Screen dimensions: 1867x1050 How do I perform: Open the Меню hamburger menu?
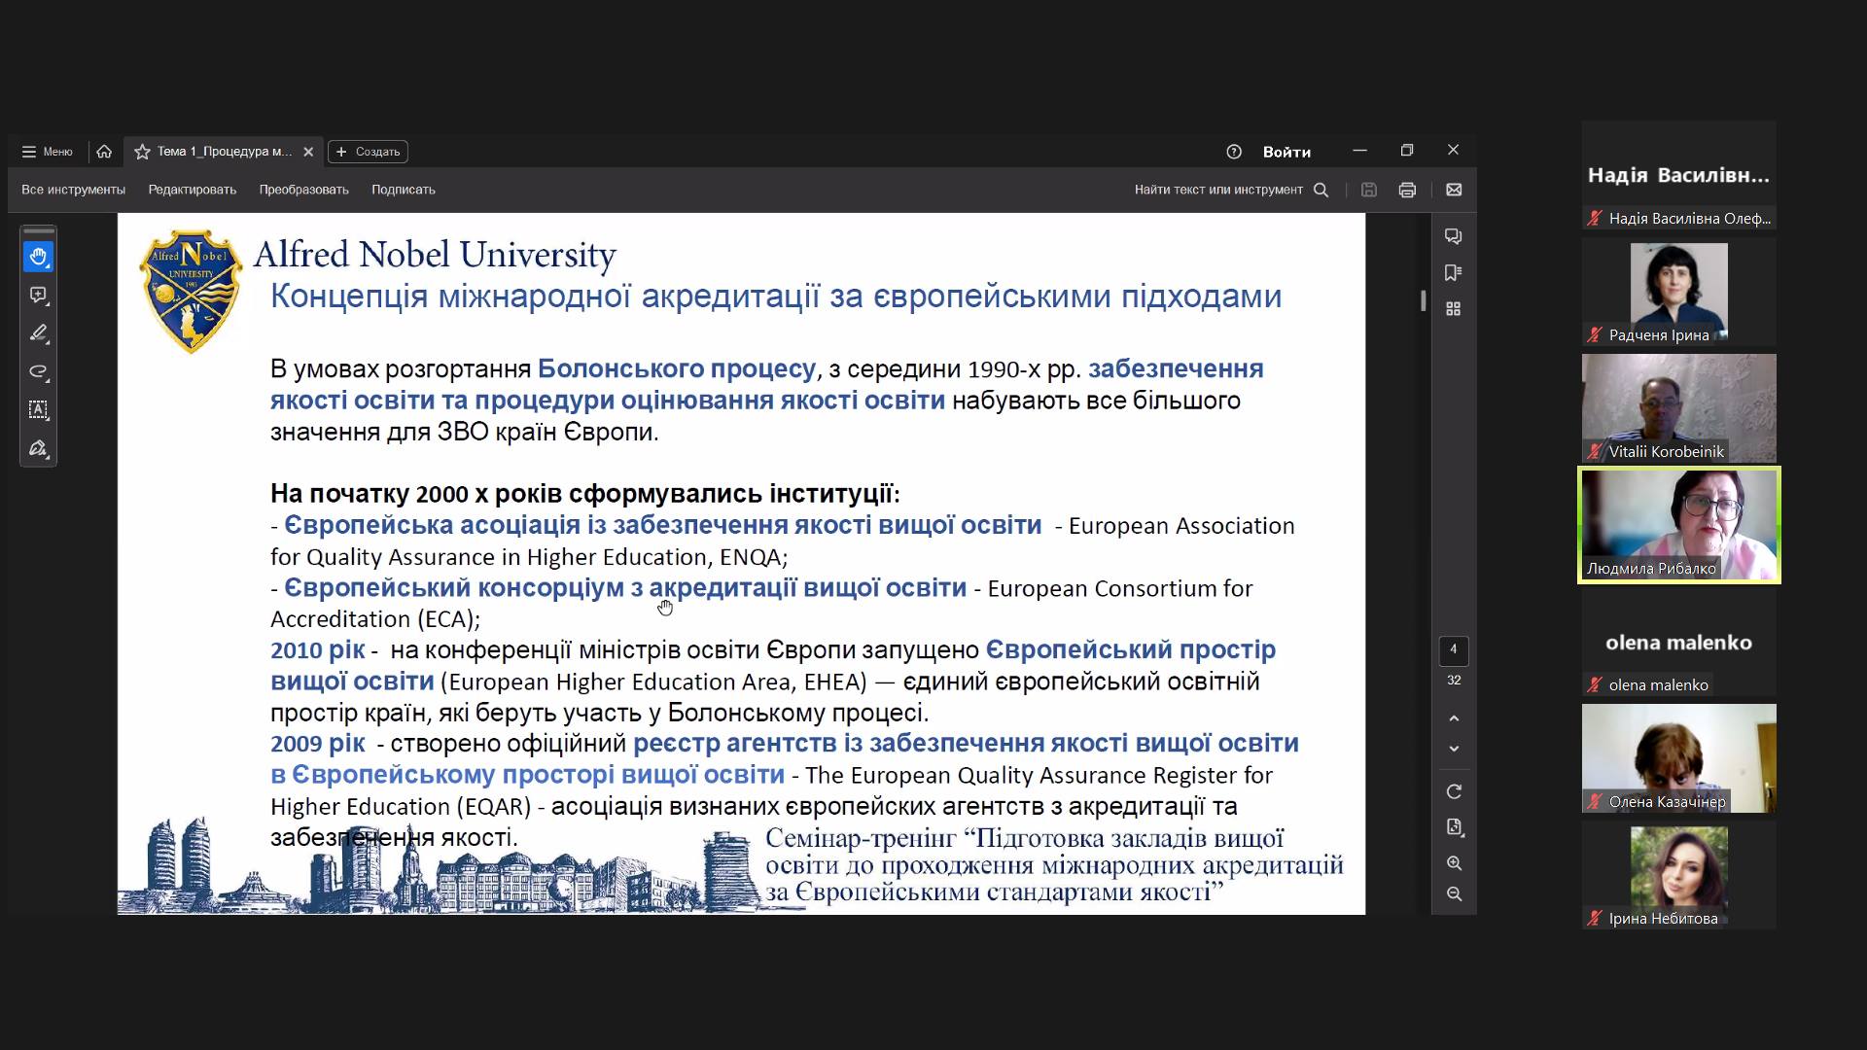pos(47,152)
